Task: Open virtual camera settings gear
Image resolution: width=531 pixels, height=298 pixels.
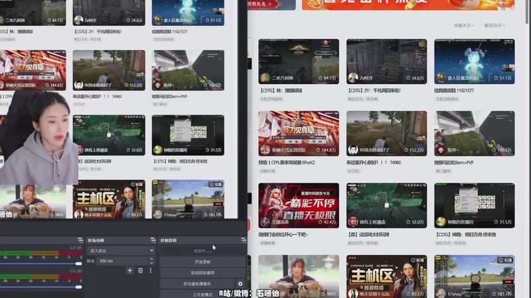Action: [240, 284]
